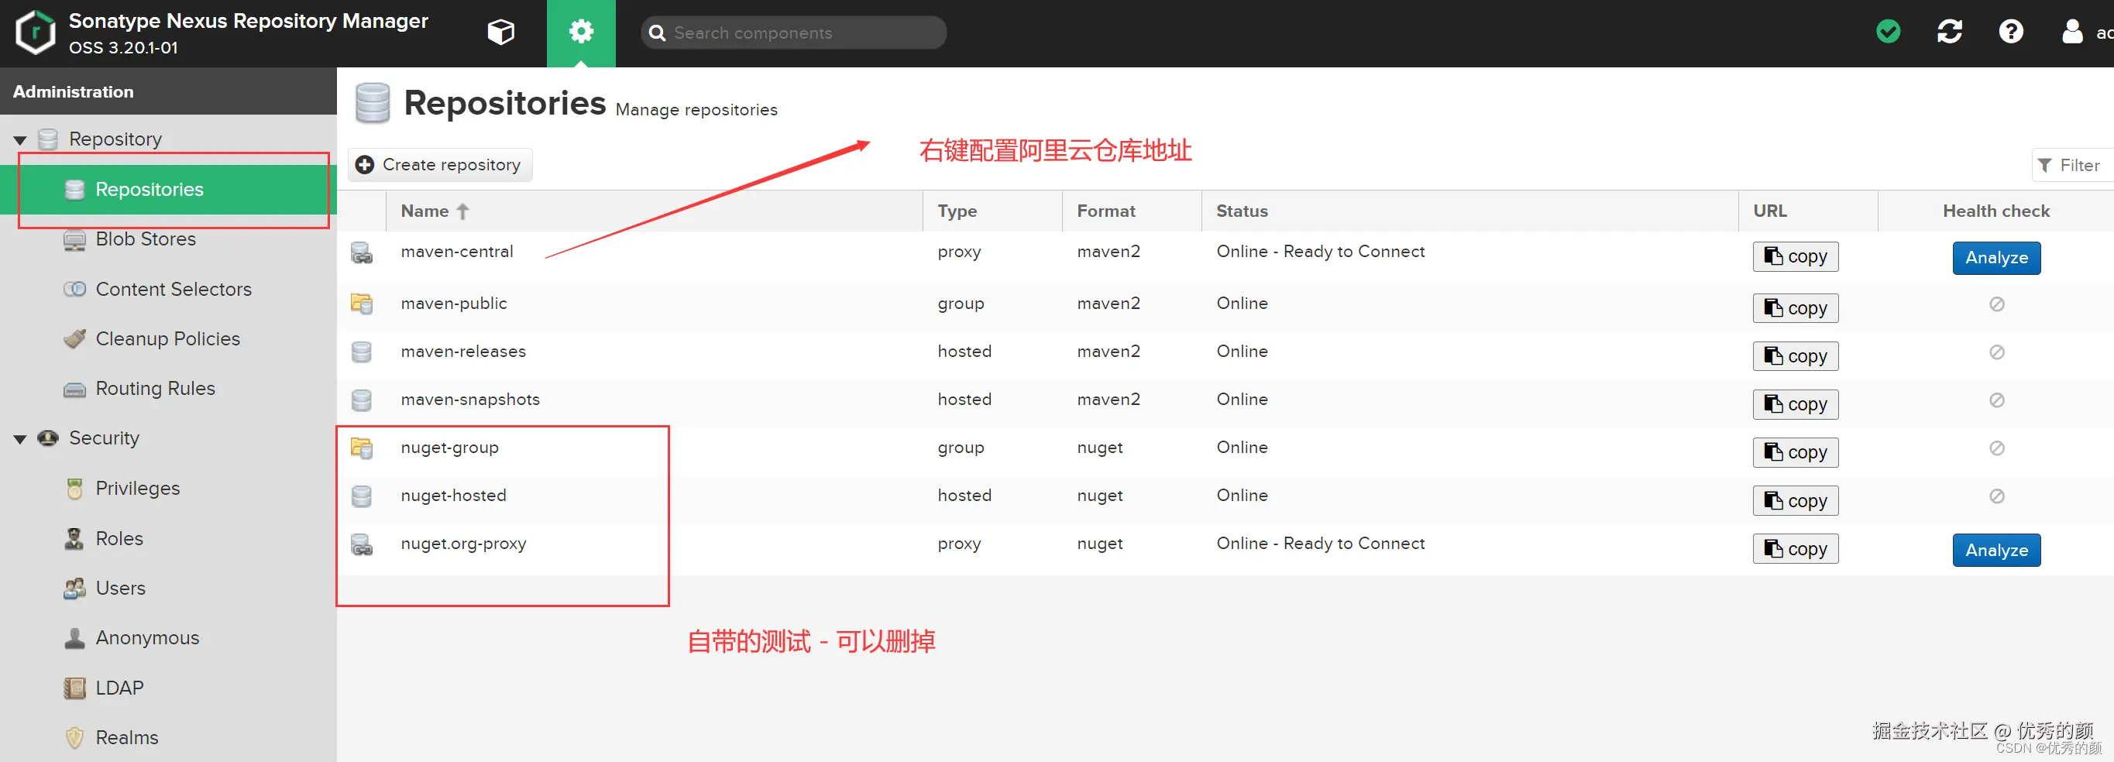Analyze health of maven-central

point(1995,258)
